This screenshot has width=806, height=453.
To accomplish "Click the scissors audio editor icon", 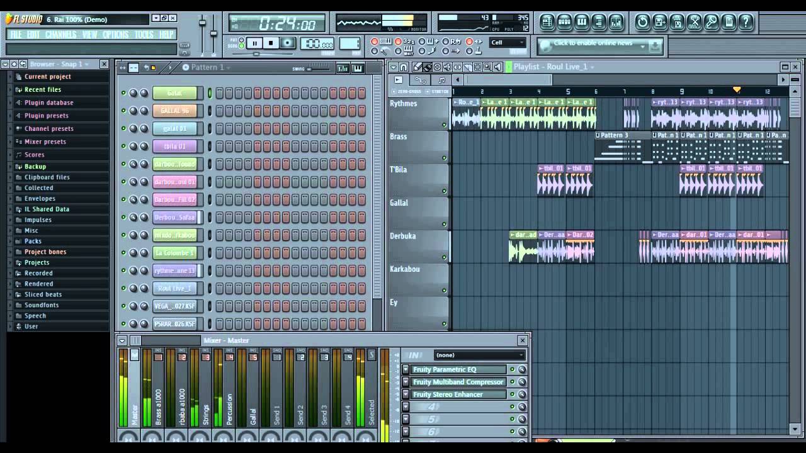I will coord(695,23).
